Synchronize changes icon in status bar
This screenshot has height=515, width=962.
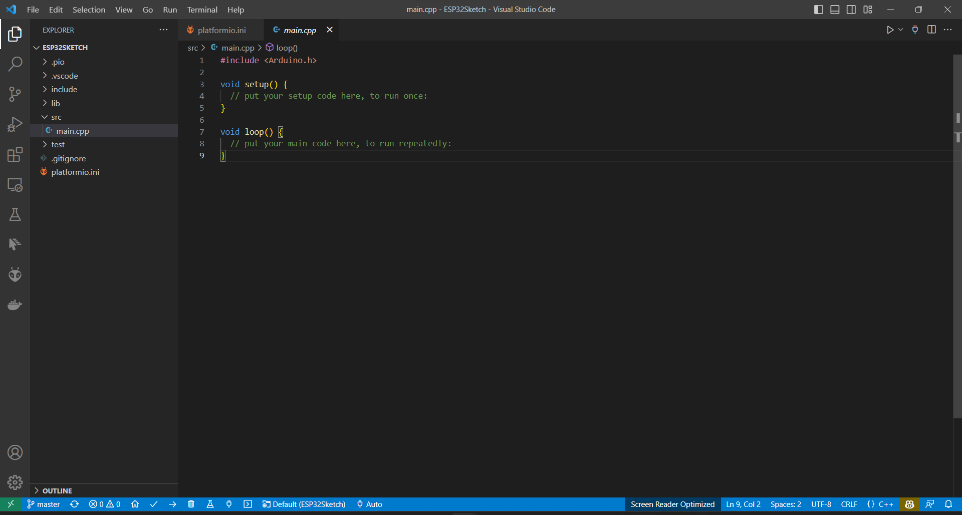75,504
